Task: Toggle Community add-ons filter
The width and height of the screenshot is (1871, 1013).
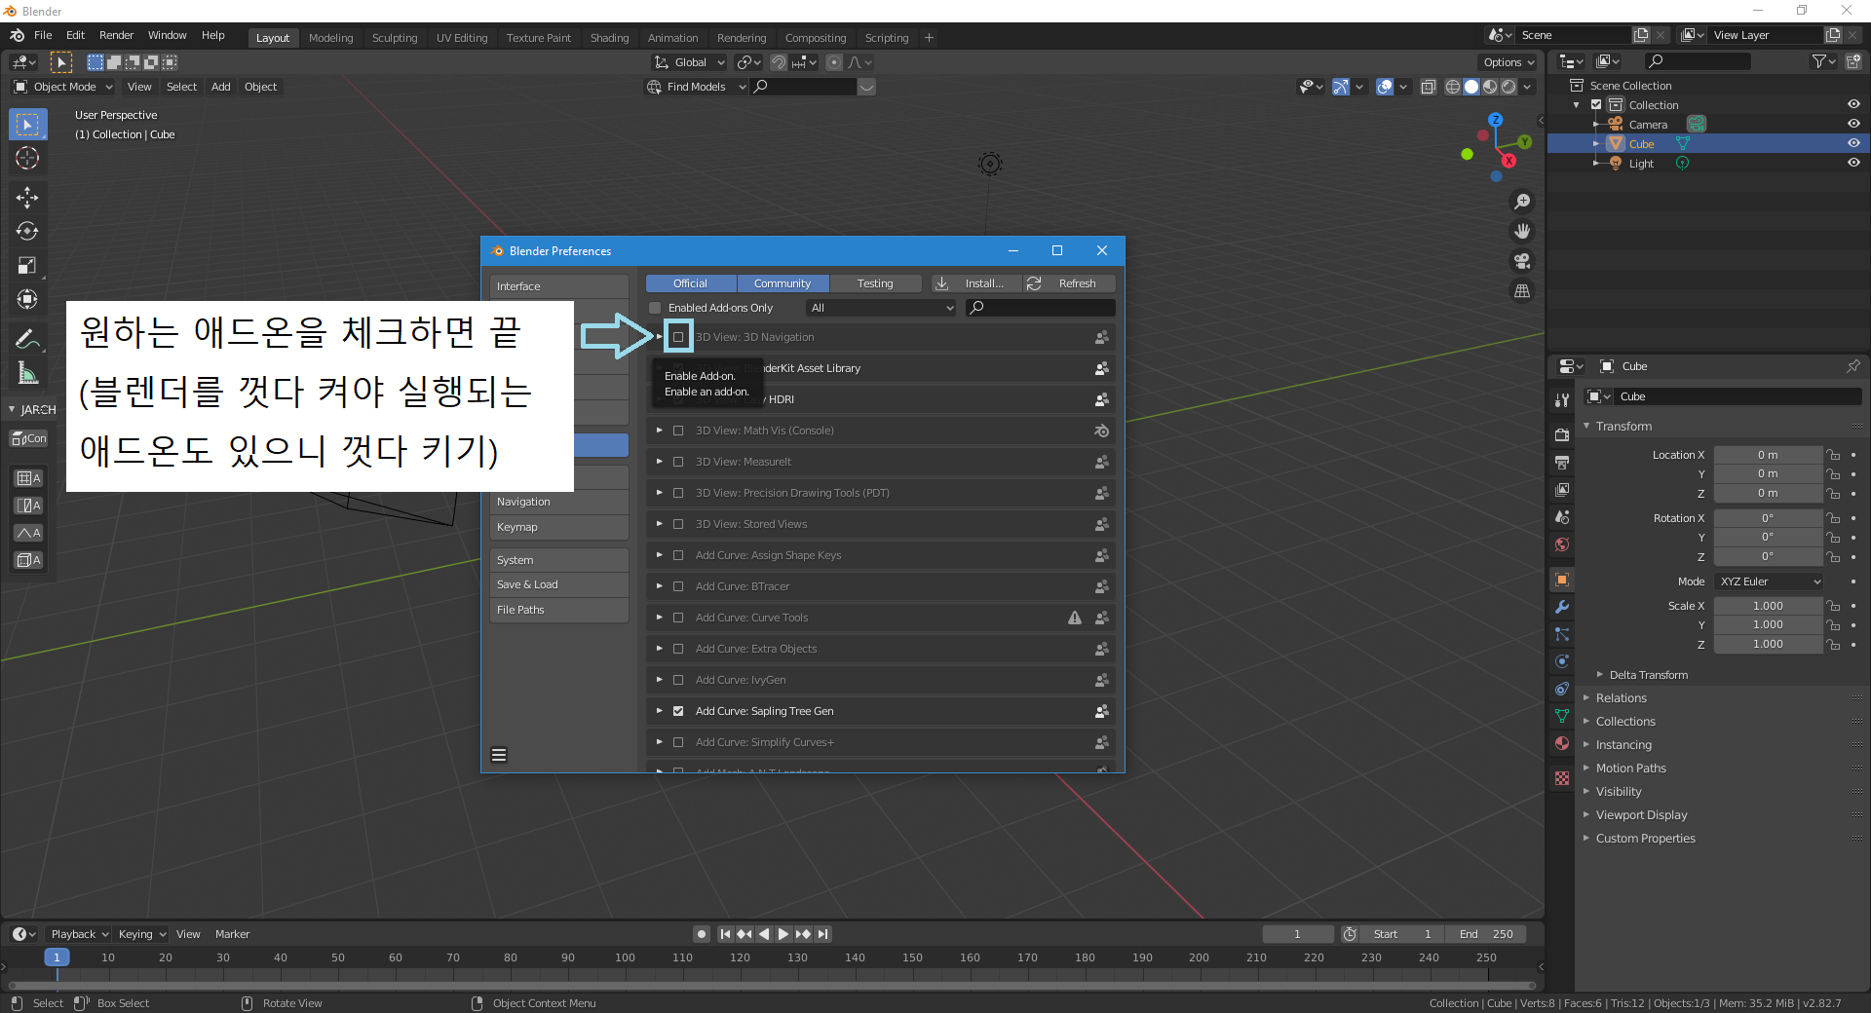Action: tap(783, 283)
